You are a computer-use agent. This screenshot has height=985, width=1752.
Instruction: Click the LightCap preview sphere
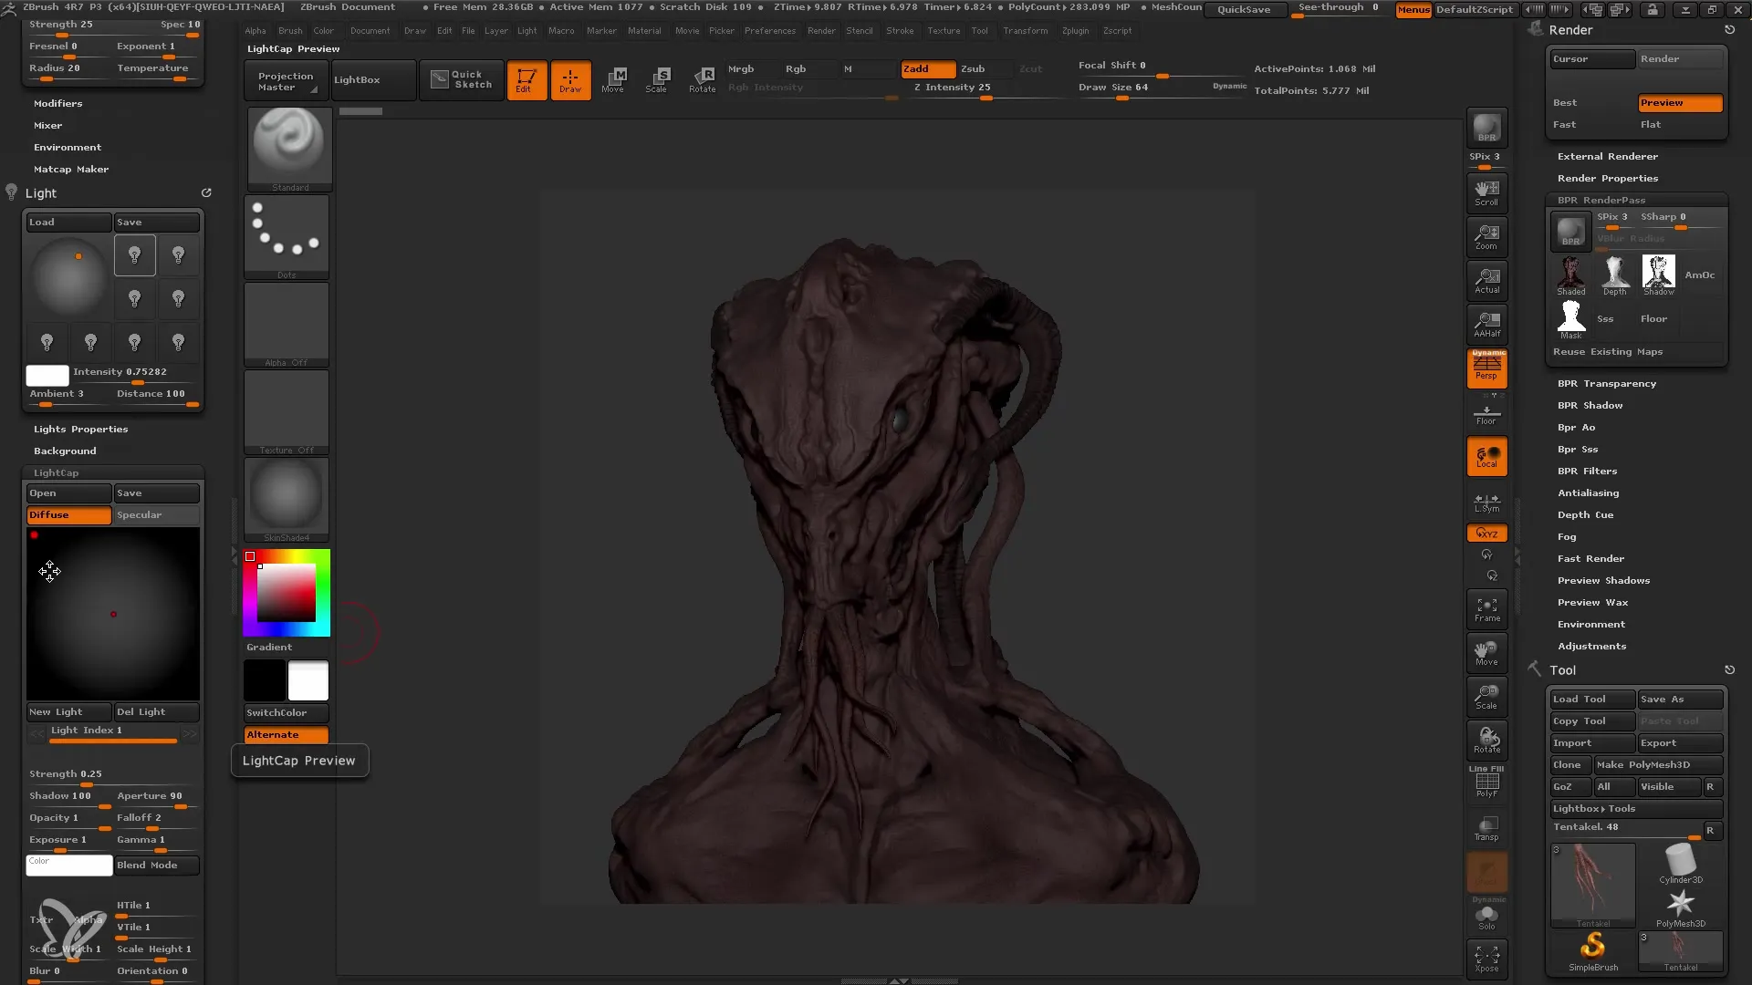(113, 615)
